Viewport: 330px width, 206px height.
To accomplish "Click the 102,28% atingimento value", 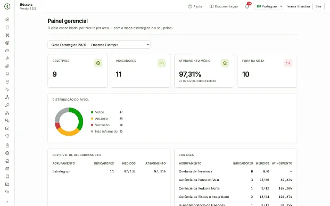I will pos(285,188).
